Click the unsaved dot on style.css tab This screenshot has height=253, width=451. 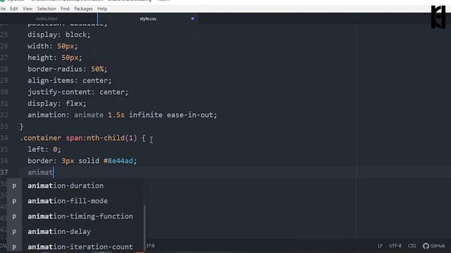192,19
